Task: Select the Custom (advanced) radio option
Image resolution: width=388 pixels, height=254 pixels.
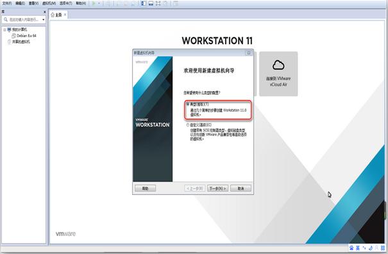Action: 188,125
